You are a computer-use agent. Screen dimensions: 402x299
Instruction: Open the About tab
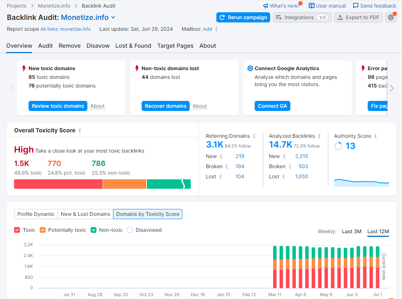pos(208,46)
